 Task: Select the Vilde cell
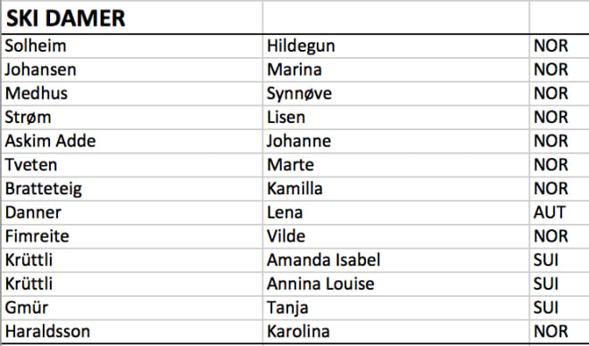[396, 236]
